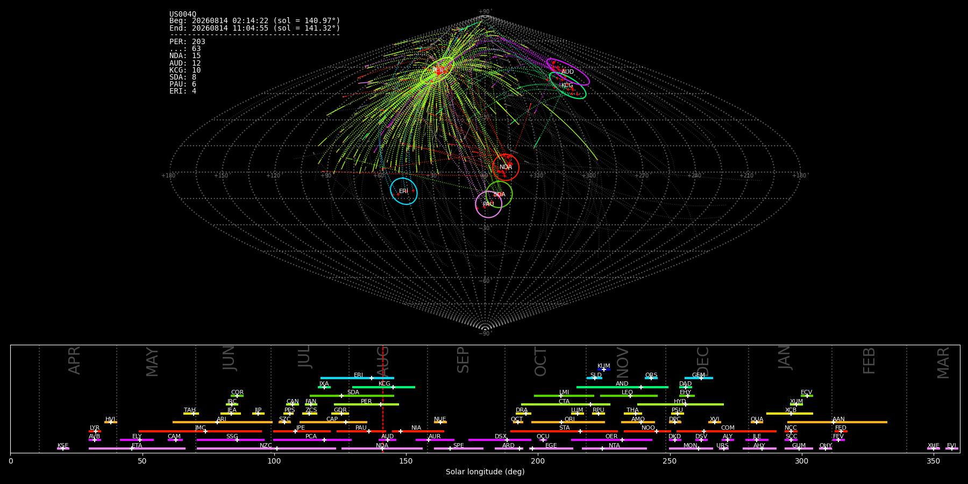
Task: Select the magenta AUD radiant ellipse
Action: point(568,72)
